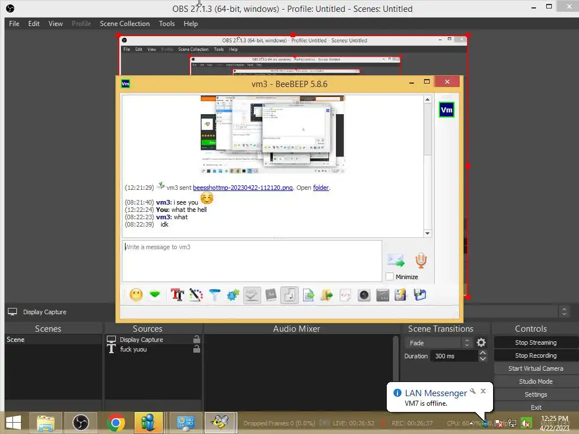The image size is (579, 434).
Task: Open the beesshottmp-20230422-112120.png link
Action: click(x=243, y=188)
